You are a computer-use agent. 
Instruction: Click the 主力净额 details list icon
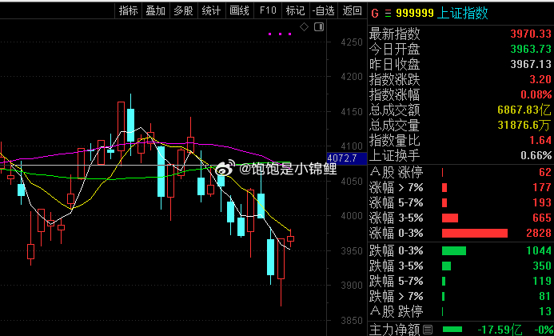tap(428, 329)
